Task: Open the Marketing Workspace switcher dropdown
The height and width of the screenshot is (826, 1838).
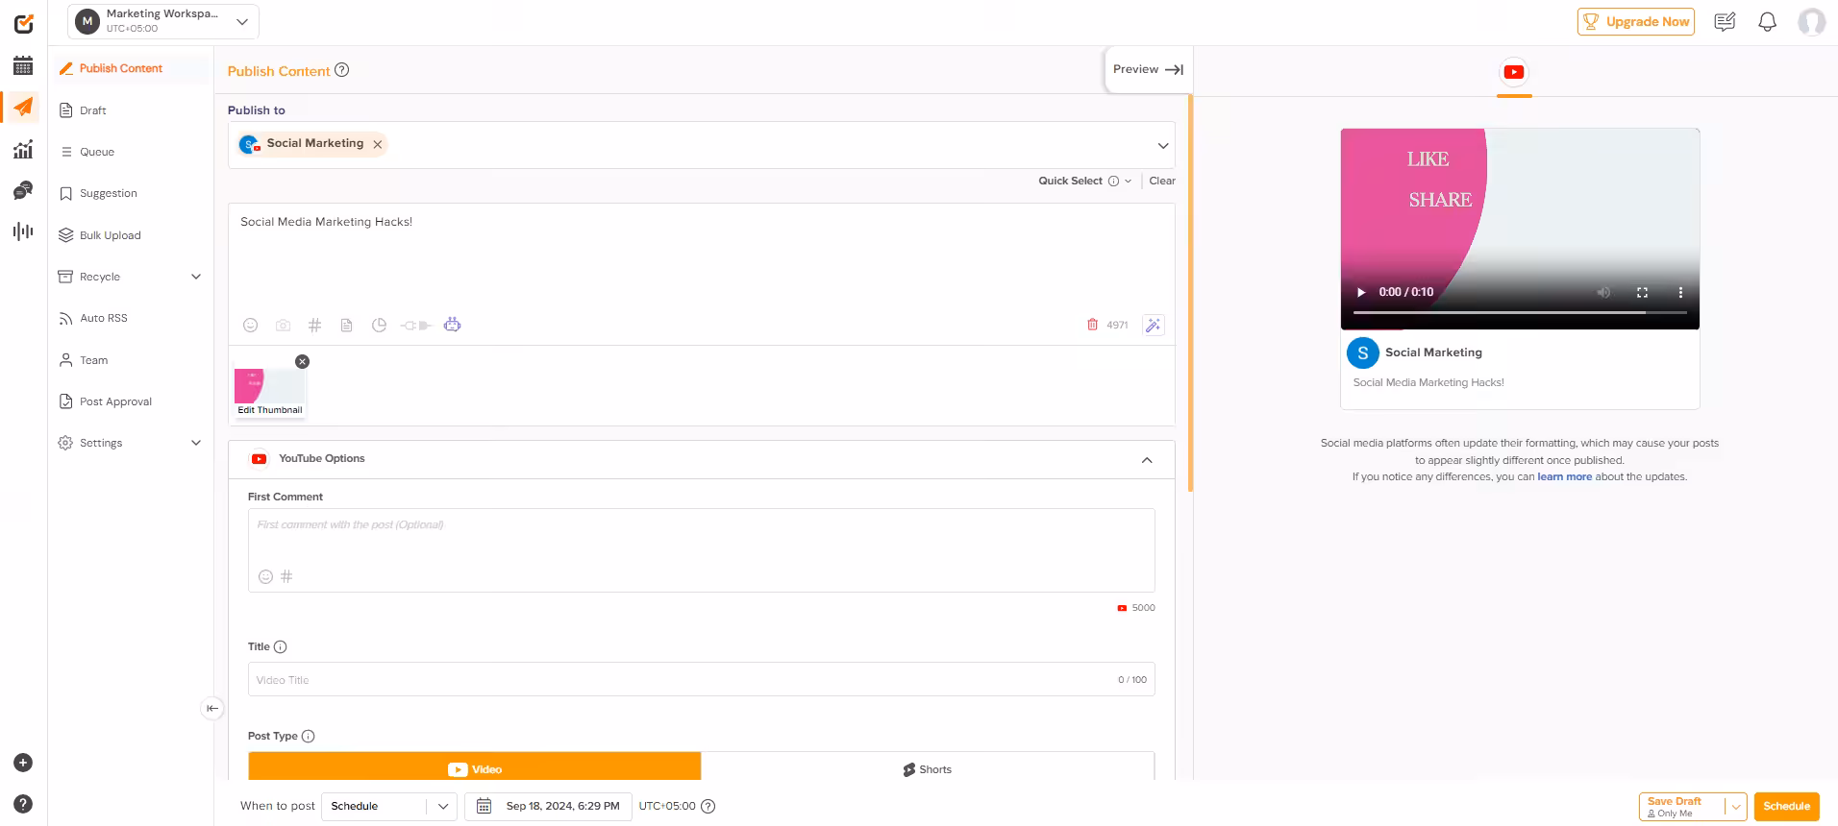Action: (x=163, y=21)
